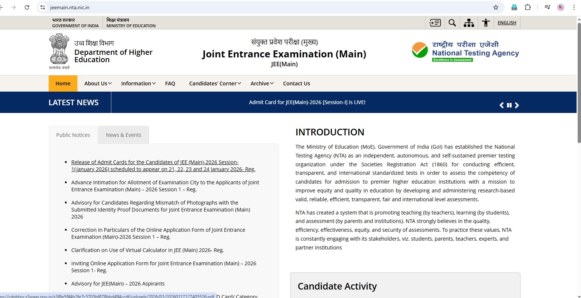Show previous latest news item
Screen dimensions: 581x298
pyautogui.click(x=501, y=105)
